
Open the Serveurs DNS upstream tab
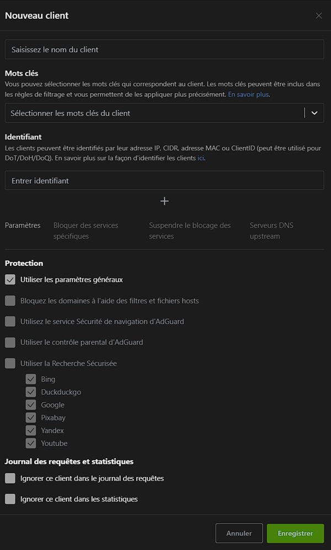click(271, 231)
